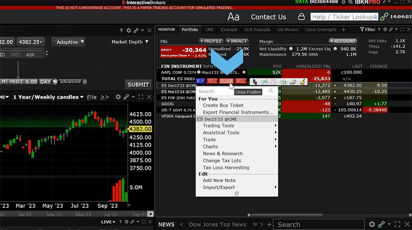Open the LIVE dropdown in bottom panel

click(108, 222)
